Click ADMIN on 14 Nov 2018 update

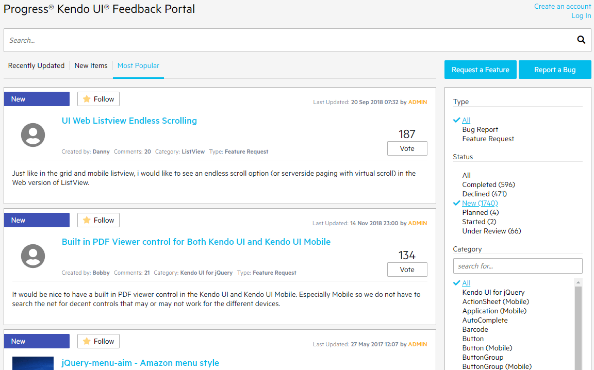point(418,223)
